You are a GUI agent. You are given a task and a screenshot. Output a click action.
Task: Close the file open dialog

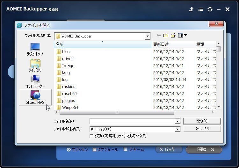click(216, 24)
